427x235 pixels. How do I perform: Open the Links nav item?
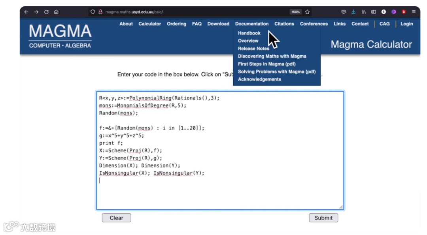tap(340, 24)
